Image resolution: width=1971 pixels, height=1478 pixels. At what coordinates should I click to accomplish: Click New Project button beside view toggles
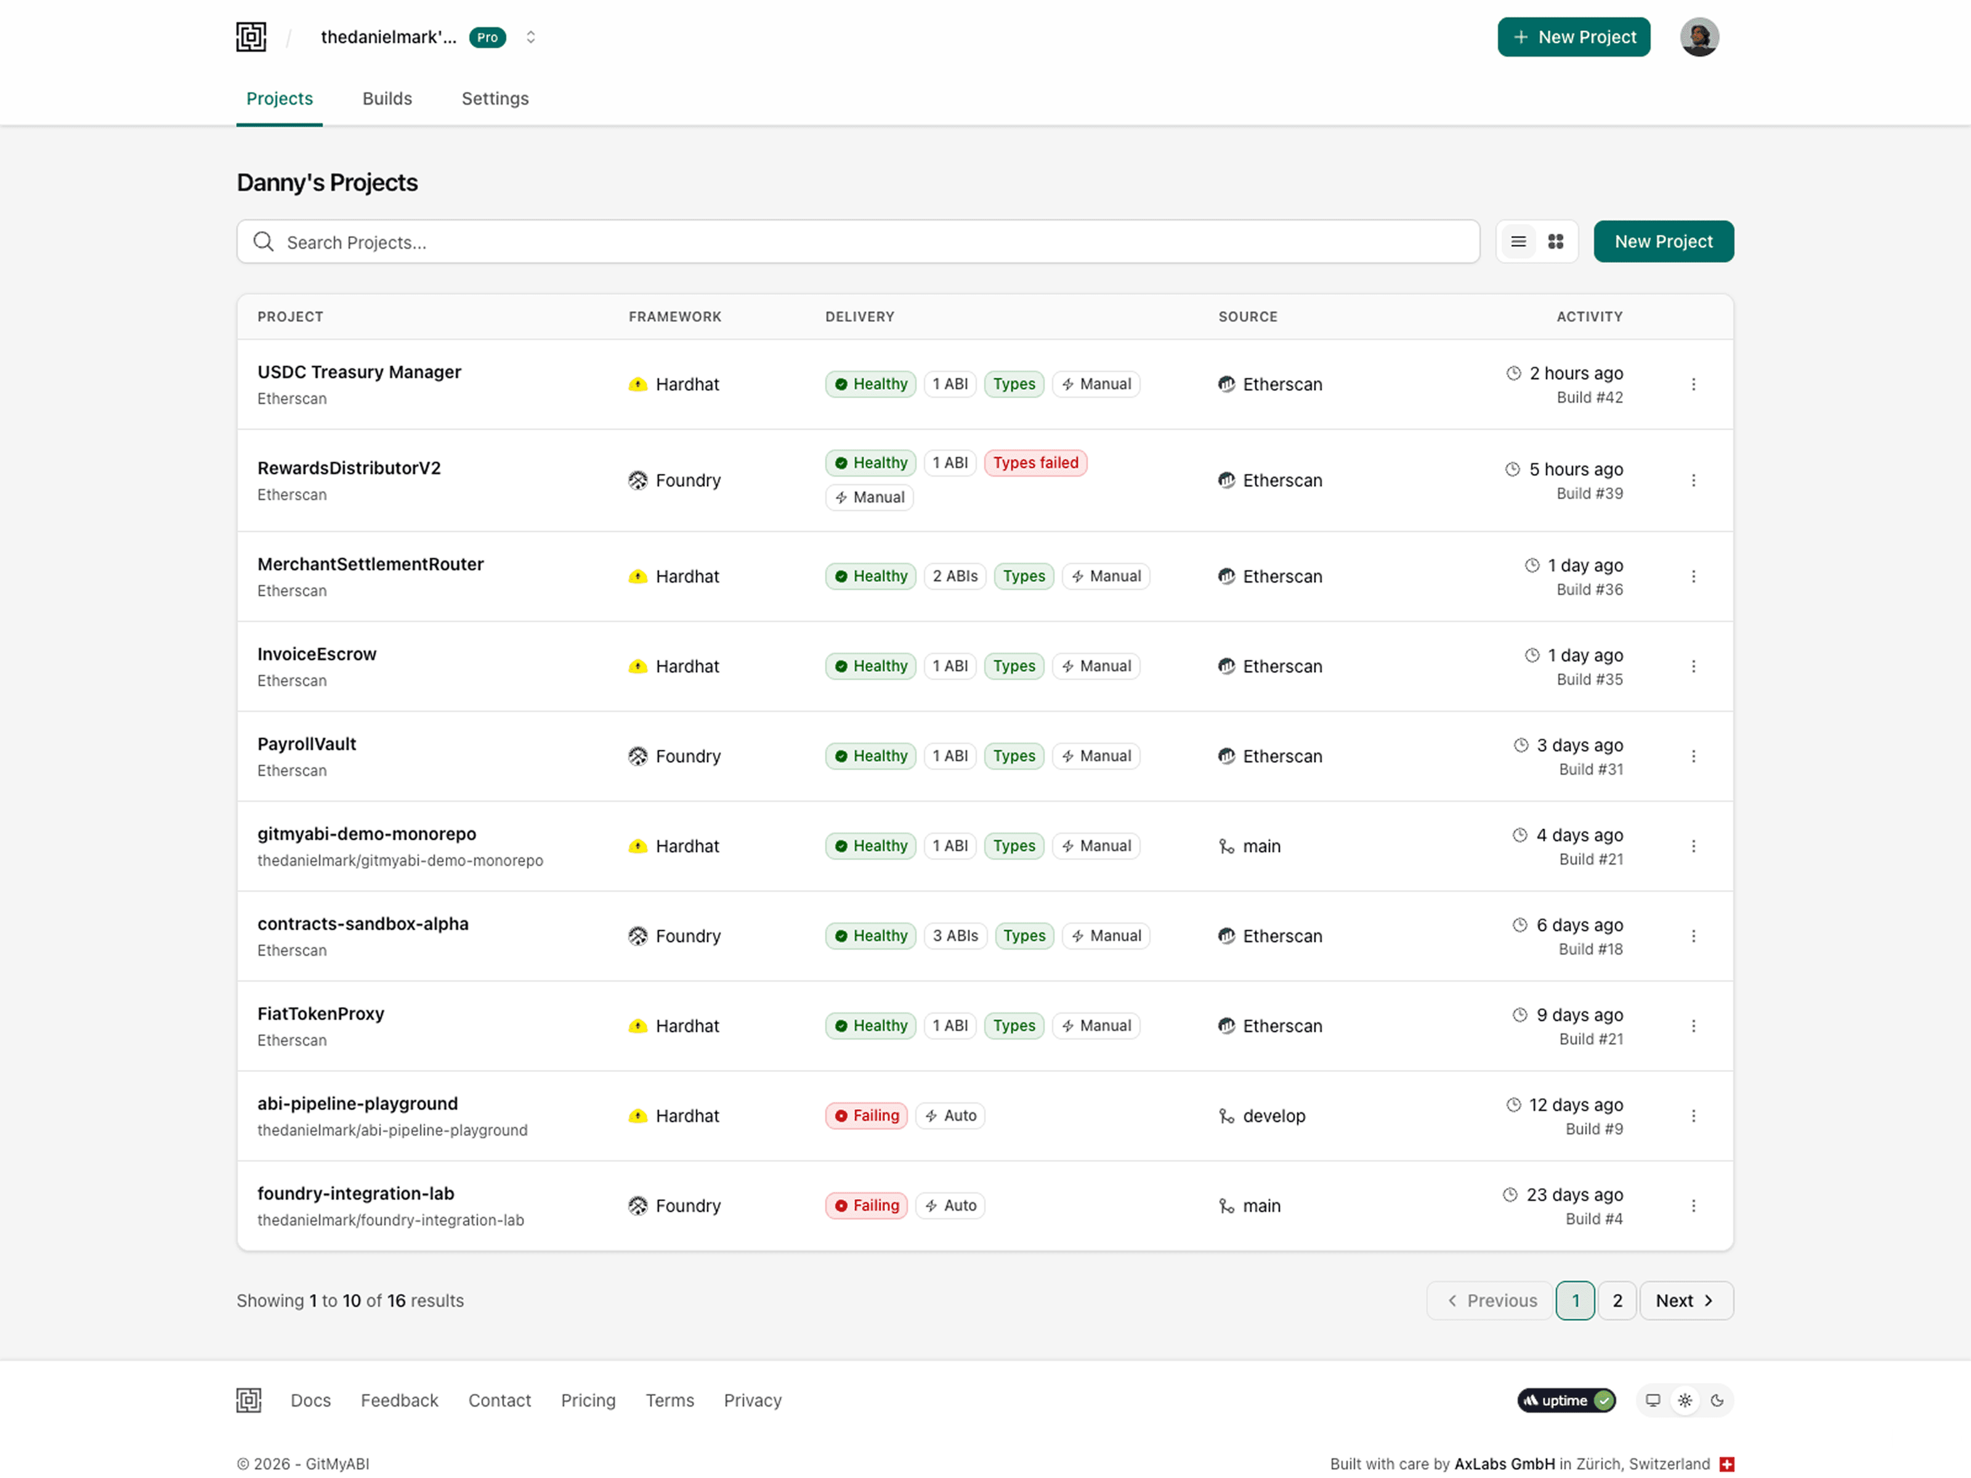tap(1662, 241)
